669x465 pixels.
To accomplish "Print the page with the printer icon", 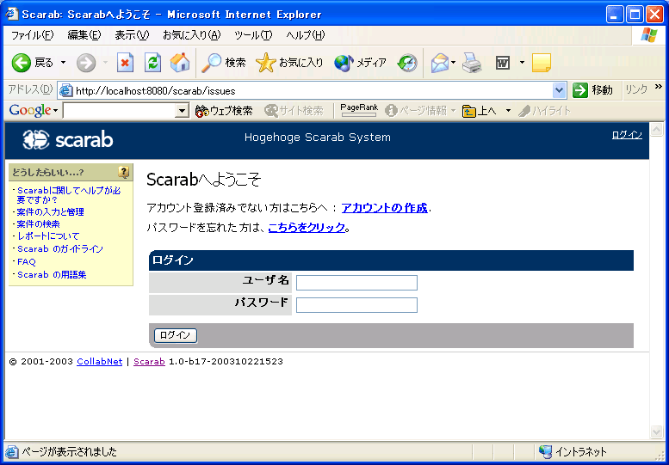I will (472, 63).
